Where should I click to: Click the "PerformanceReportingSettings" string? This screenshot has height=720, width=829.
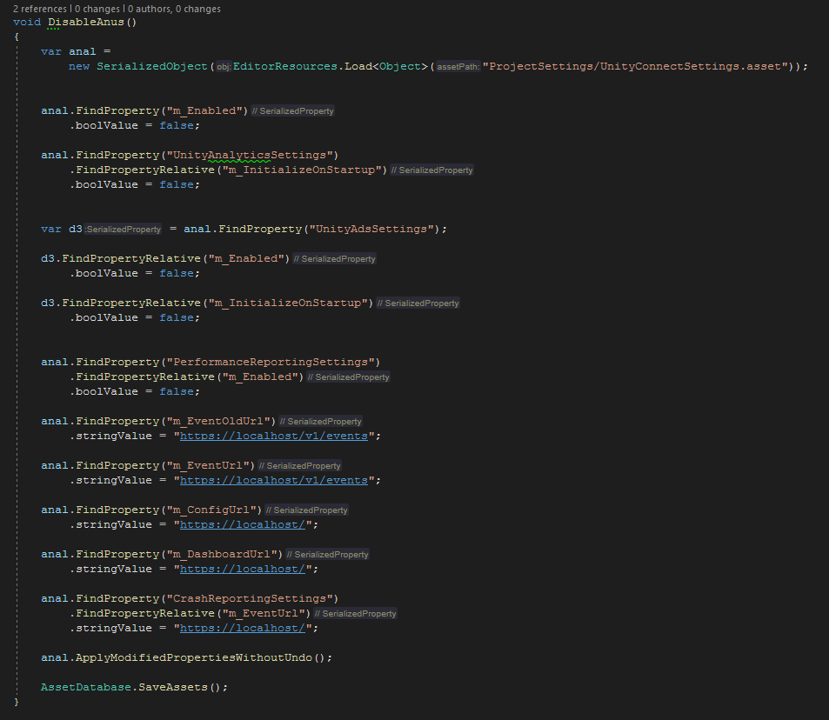(271, 363)
